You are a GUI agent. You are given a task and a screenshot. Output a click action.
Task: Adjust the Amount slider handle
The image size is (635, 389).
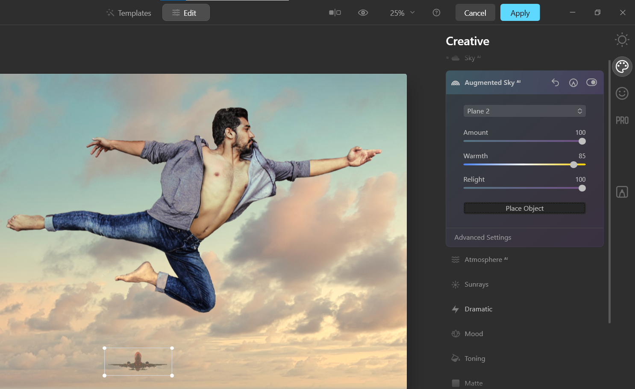[x=582, y=141]
